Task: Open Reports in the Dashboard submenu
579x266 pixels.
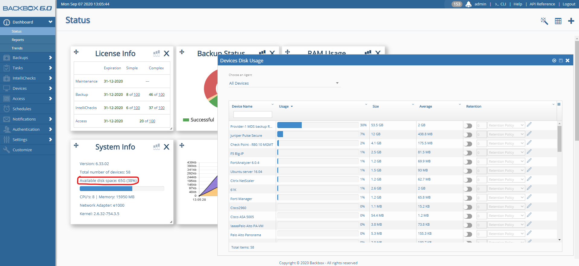Action: 18,40
